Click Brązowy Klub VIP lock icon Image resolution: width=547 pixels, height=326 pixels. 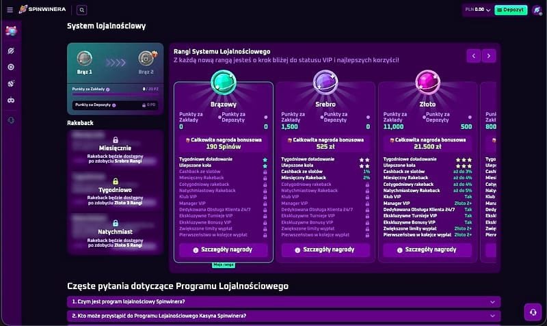pyautogui.click(x=265, y=197)
